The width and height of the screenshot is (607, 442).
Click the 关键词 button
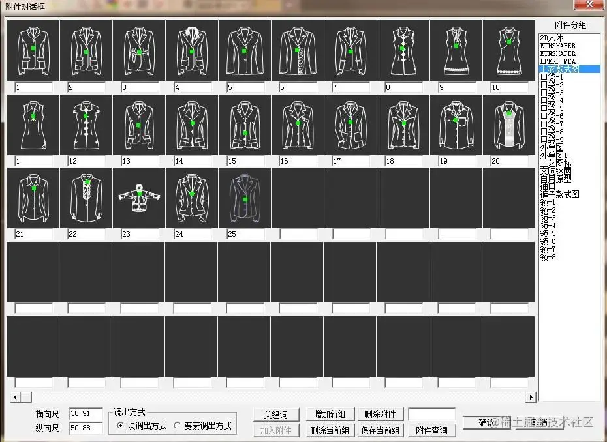(x=275, y=414)
